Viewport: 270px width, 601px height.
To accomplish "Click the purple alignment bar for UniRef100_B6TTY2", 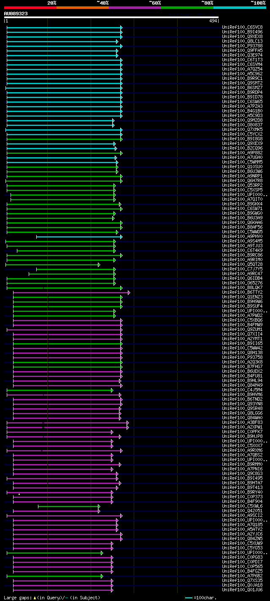I will pyautogui.click(x=72, y=292).
